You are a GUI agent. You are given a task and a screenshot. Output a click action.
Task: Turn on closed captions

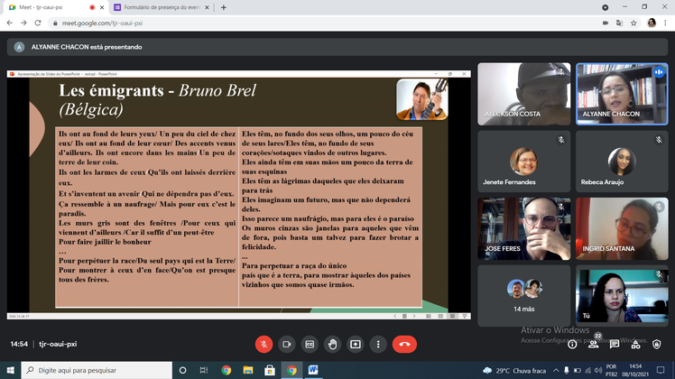(x=310, y=344)
